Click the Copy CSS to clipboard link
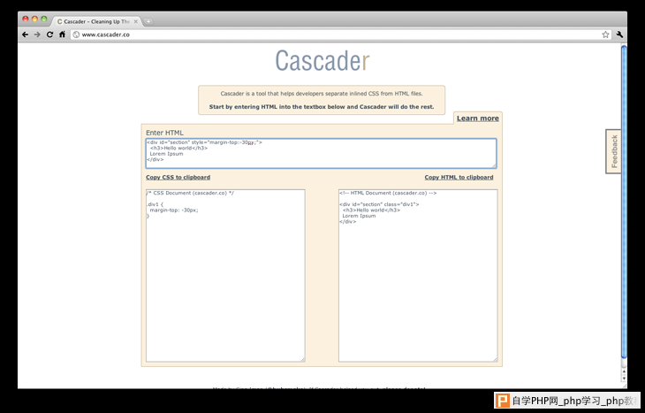Image resolution: width=645 pixels, height=413 pixels. [178, 177]
